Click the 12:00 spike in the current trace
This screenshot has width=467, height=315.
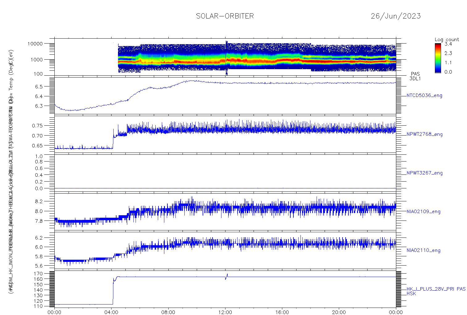coord(227,276)
